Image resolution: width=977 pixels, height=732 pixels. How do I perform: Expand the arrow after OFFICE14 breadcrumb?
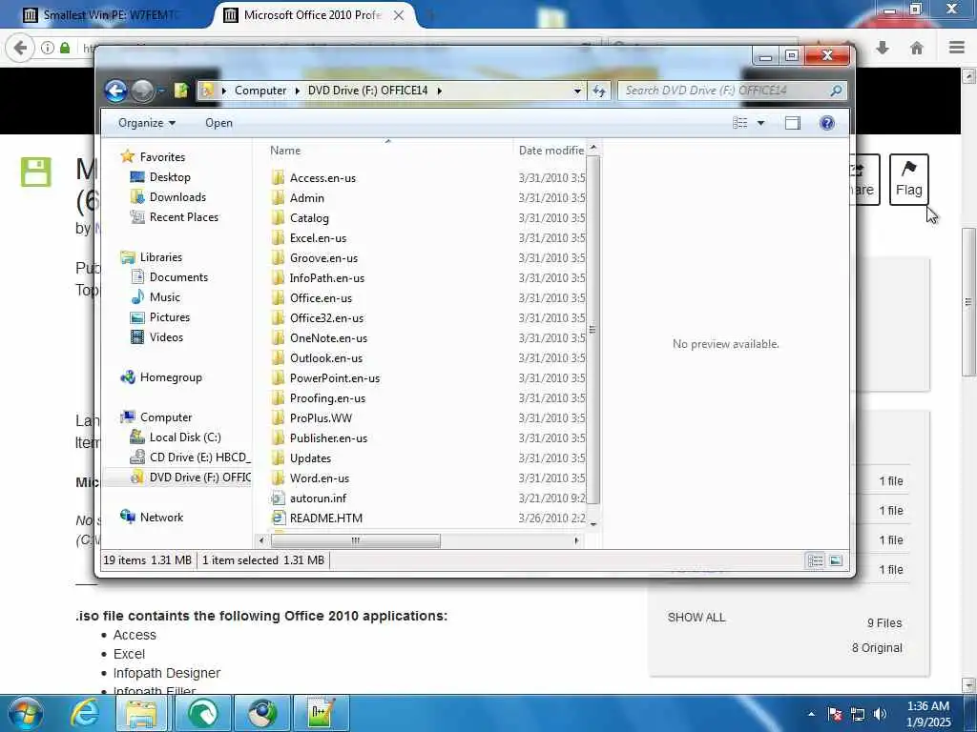(x=439, y=91)
